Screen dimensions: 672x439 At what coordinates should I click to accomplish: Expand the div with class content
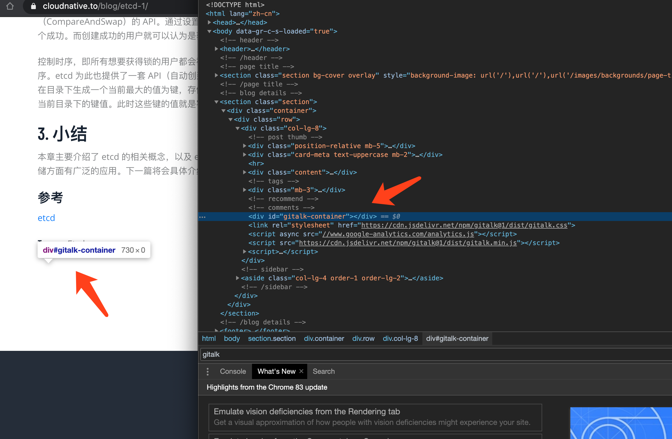[x=245, y=172]
